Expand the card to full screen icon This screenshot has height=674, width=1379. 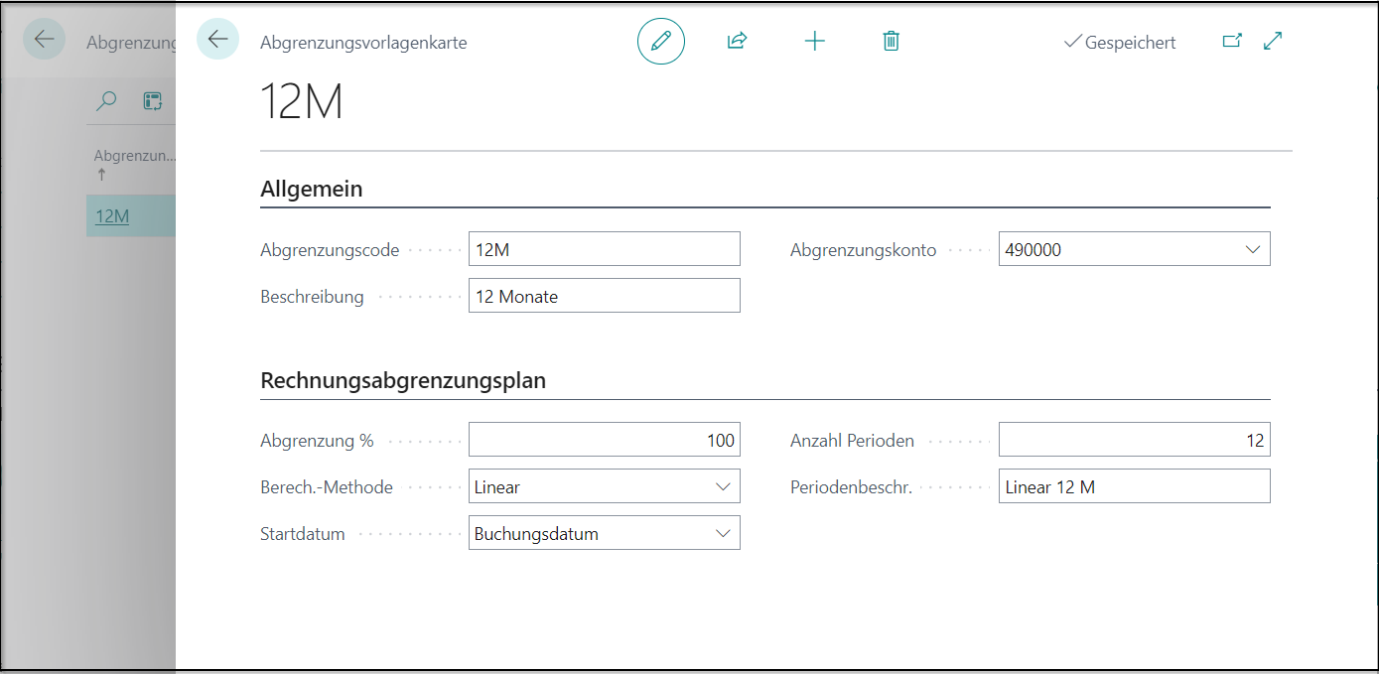pos(1272,40)
